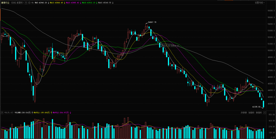Click the 换指标 button
The width and height of the screenshot is (276, 139).
259,113
